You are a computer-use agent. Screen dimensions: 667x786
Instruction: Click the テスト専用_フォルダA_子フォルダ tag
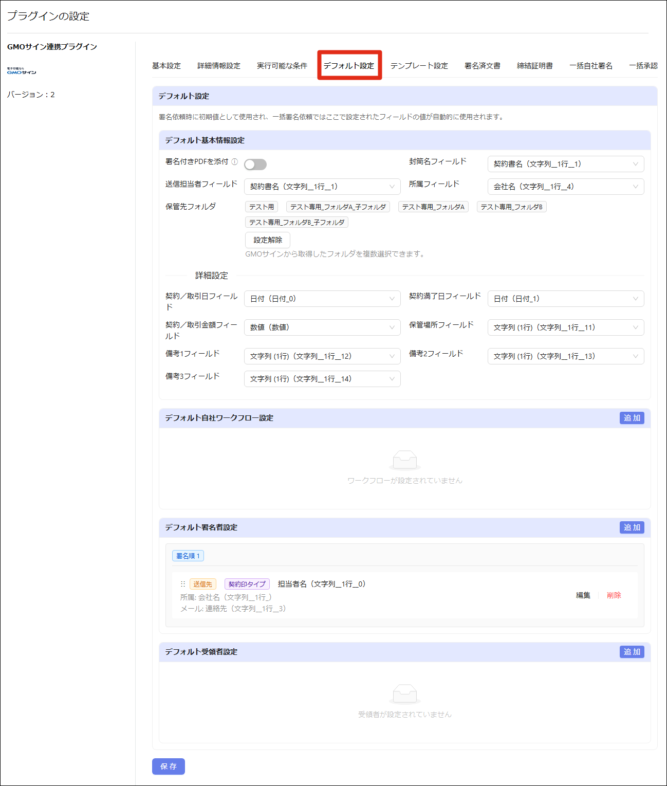[x=338, y=207]
